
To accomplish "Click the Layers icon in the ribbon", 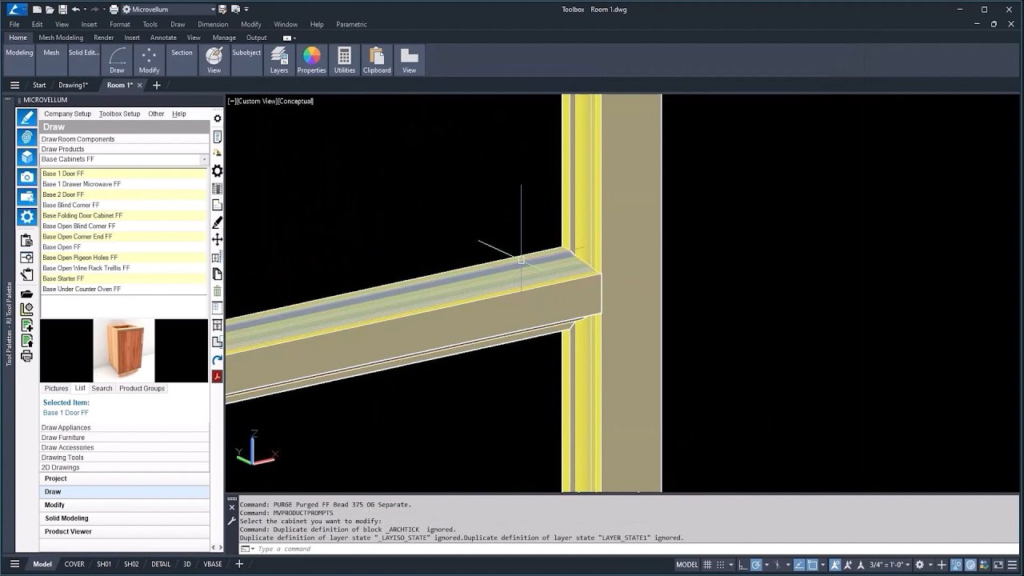I will [x=279, y=61].
